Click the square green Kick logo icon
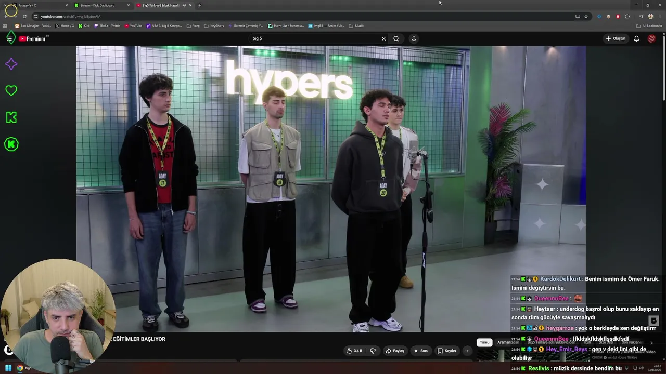 [x=11, y=117]
